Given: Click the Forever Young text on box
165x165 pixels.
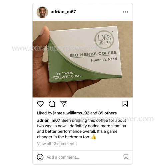Looking at the screenshot, I should click(67, 77).
